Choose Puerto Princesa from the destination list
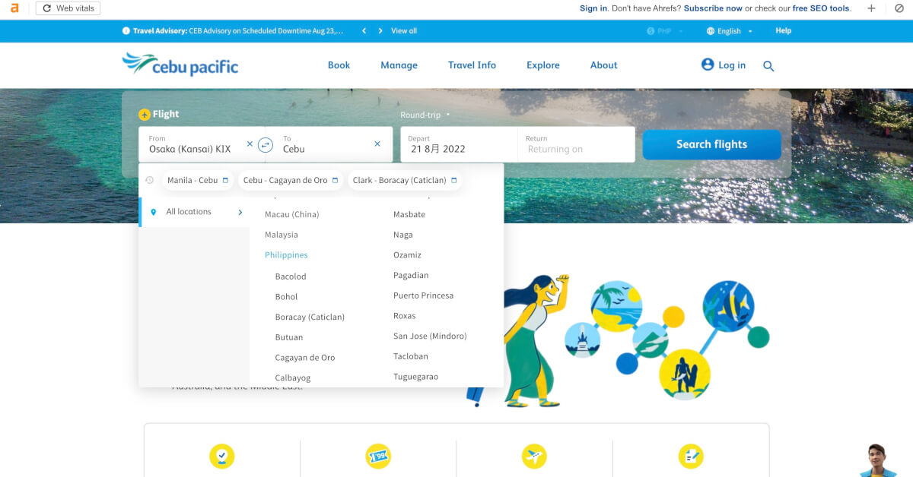Viewport: 913px width, 477px height. 423,295
